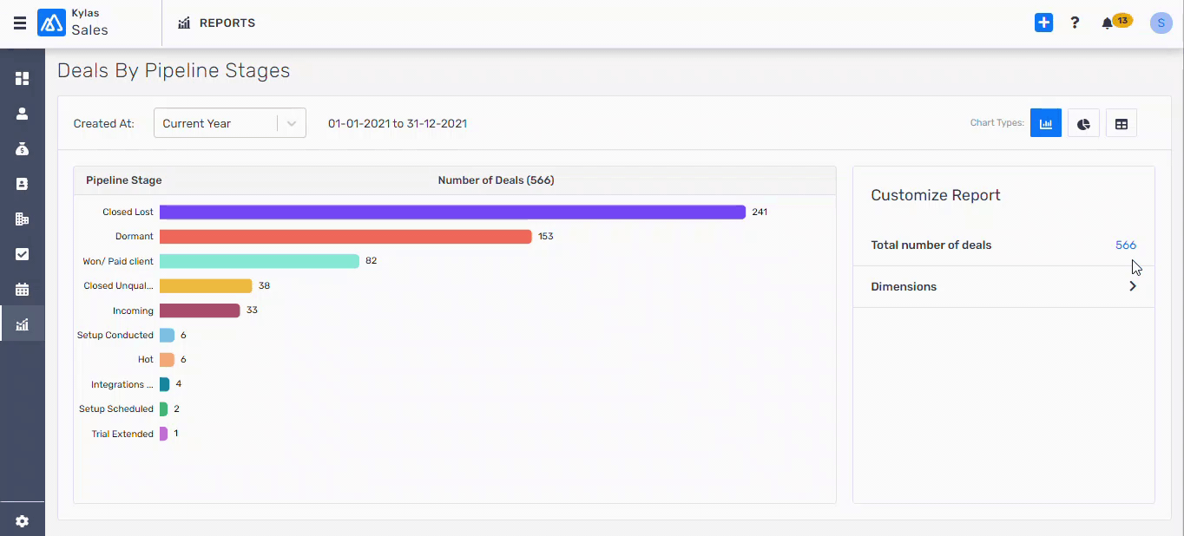Open Leads person icon in sidebar
Image resolution: width=1184 pixels, height=536 pixels.
pyautogui.click(x=23, y=114)
